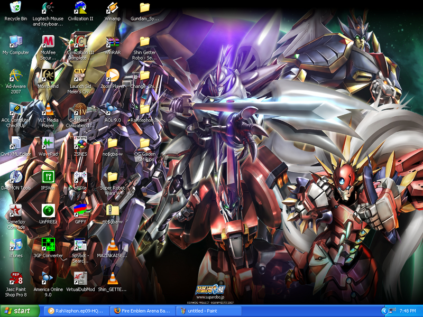Screen dimensions: 423x317
Task: Click the Start button
Action: click(x=20, y=311)
